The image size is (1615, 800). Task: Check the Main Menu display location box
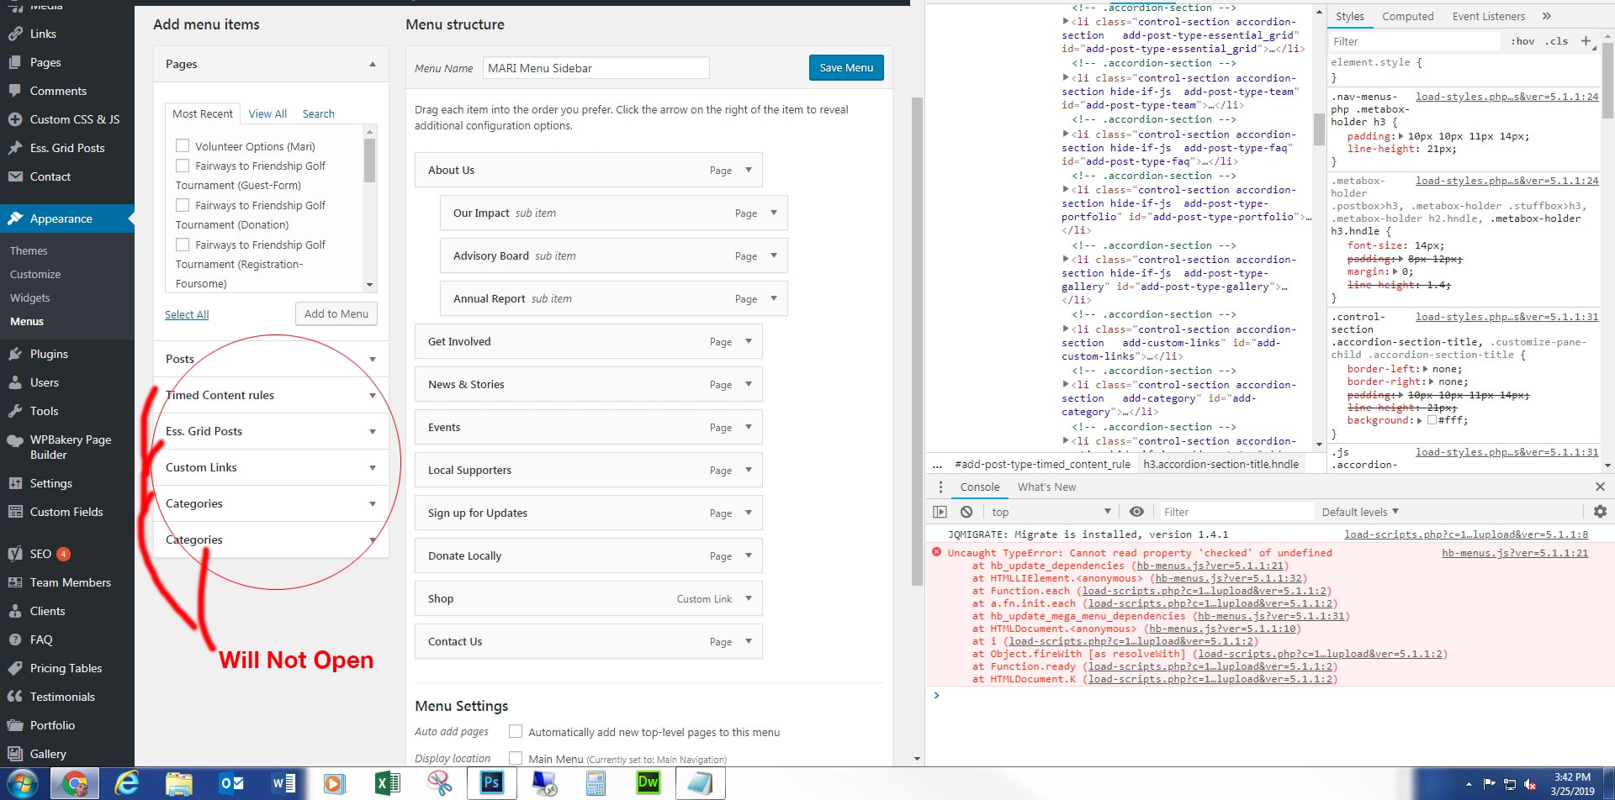(x=516, y=758)
